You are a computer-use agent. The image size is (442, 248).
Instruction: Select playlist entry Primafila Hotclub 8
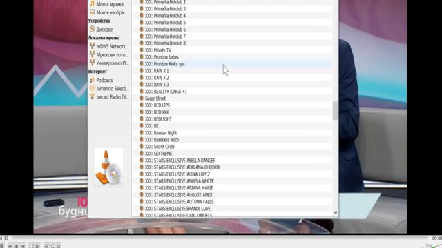[x=232, y=43]
